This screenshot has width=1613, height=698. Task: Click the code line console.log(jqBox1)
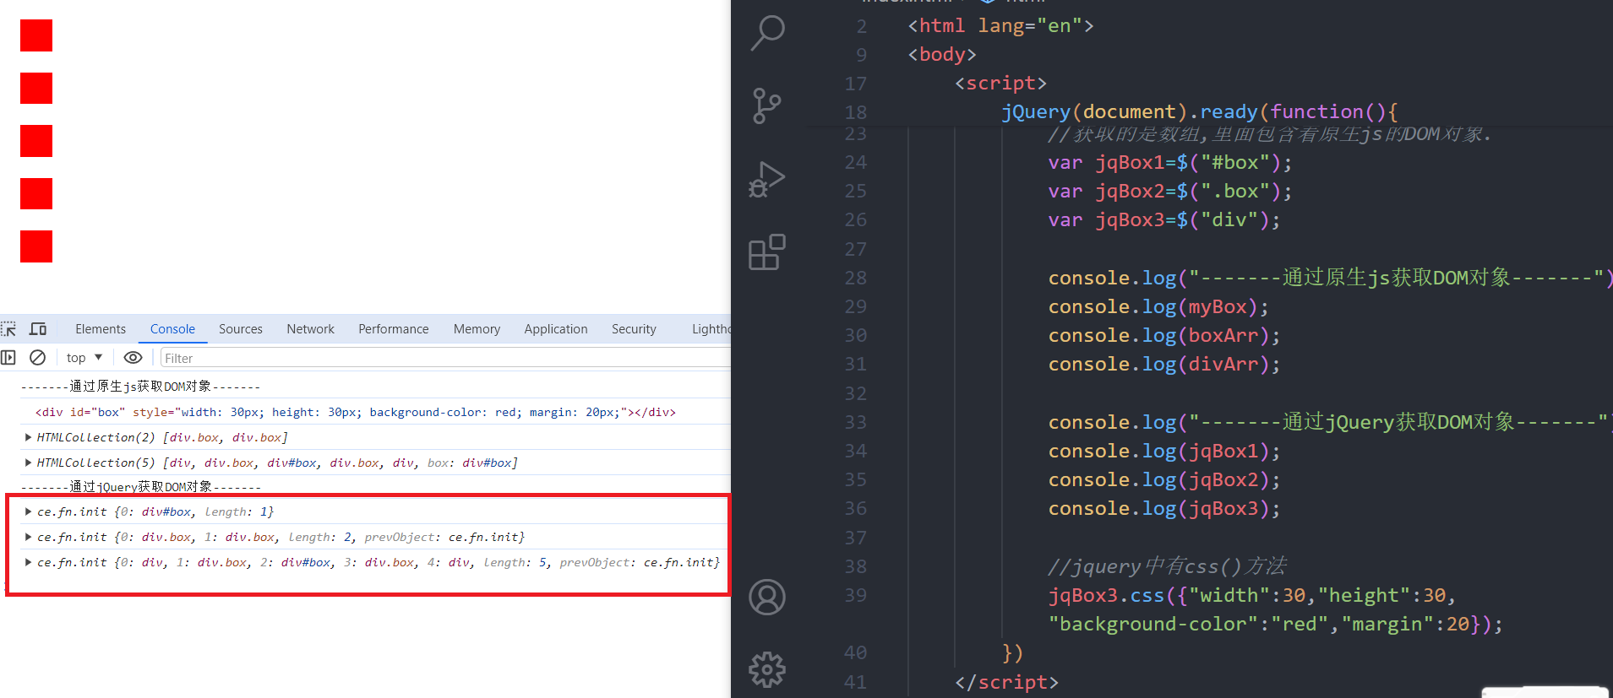pos(1164,452)
